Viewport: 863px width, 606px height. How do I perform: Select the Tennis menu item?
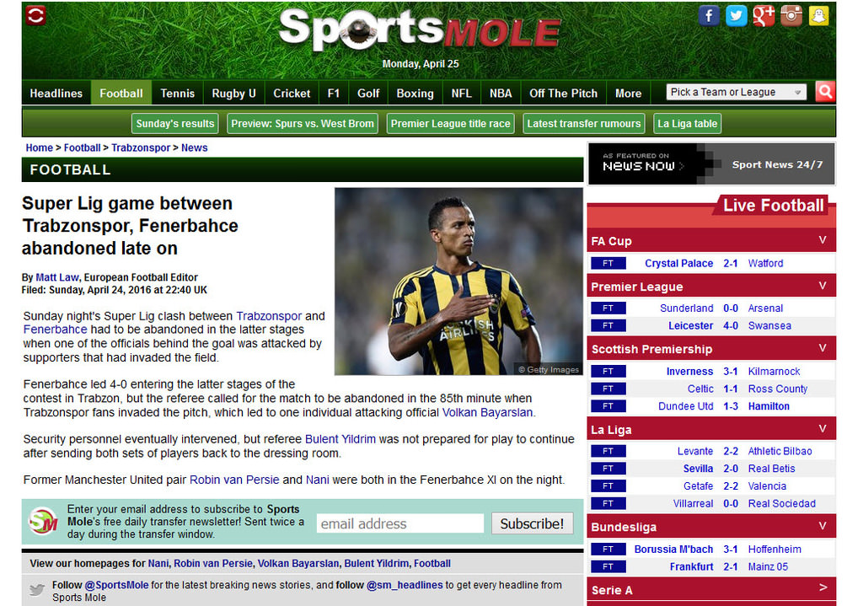click(177, 93)
